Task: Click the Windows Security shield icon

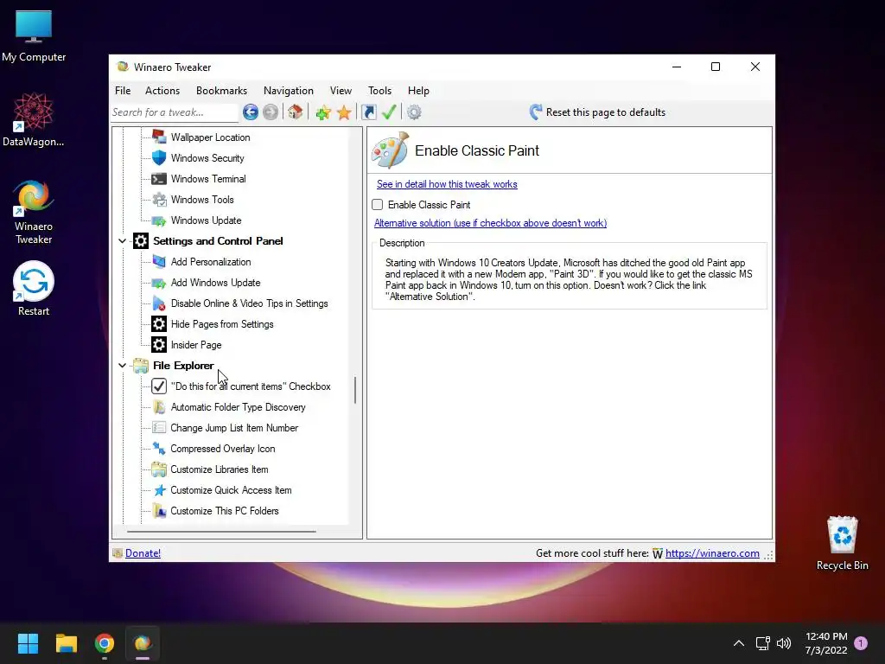Action: point(159,158)
